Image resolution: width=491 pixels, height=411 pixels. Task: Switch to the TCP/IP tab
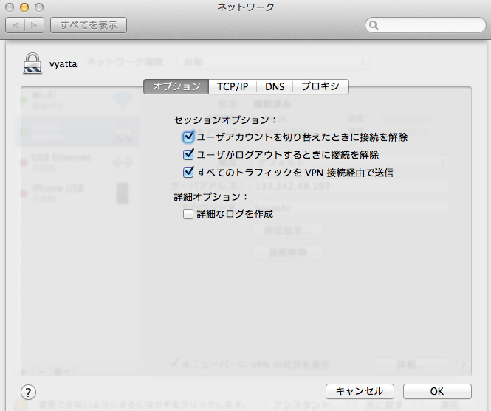pos(232,86)
